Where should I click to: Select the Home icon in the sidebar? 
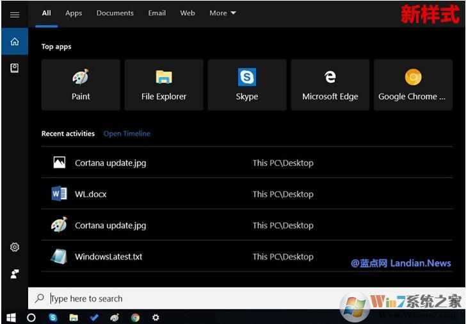(14, 42)
